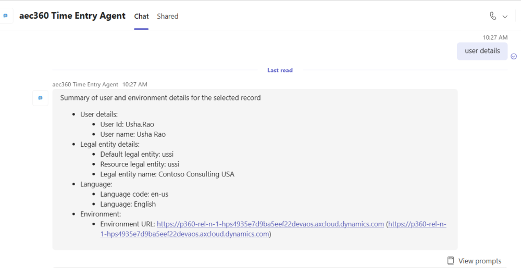This screenshot has height=268, width=521.
Task: Click the "User Id: Usha.Rao" line
Action: [x=127, y=124]
